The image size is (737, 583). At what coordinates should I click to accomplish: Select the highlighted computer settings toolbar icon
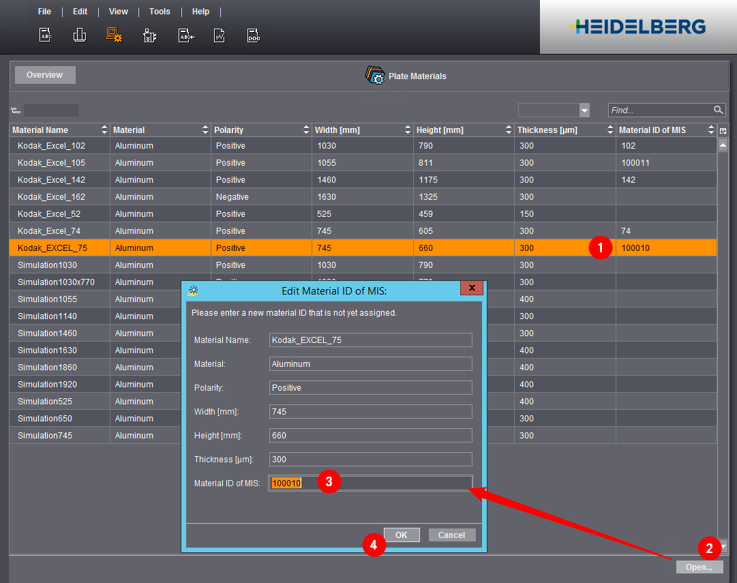pos(115,34)
